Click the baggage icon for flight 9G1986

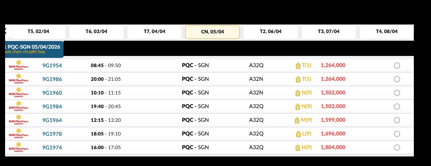298,80
